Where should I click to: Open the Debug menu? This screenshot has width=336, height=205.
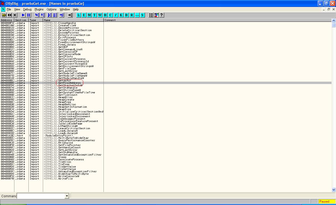[27, 9]
